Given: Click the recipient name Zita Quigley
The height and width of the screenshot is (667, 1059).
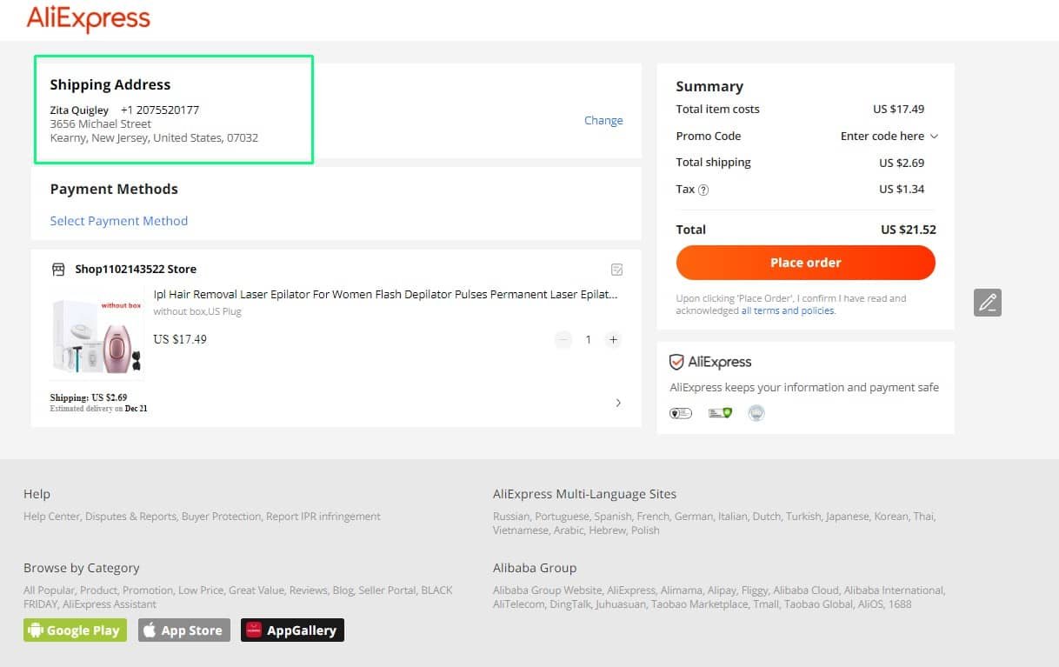Looking at the screenshot, I should tap(79, 110).
